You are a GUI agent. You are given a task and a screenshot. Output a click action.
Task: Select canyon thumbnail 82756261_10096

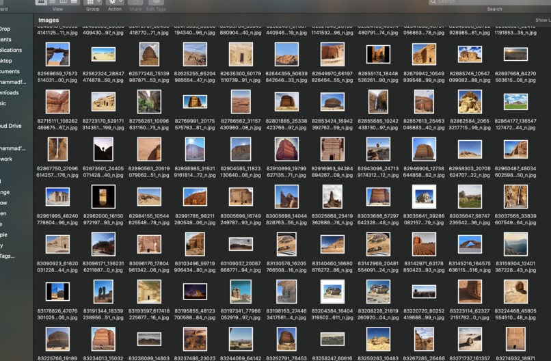point(149,102)
